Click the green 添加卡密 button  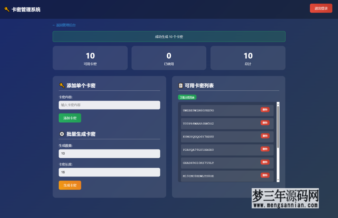(x=70, y=118)
